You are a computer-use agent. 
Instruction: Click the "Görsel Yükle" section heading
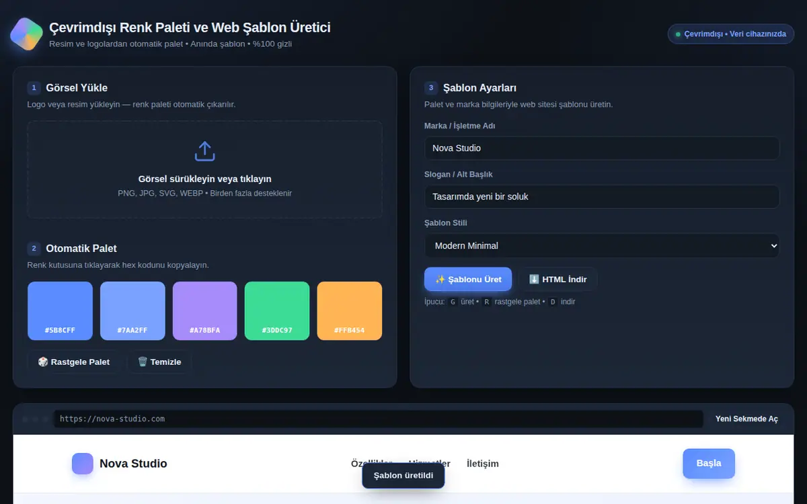coord(77,88)
